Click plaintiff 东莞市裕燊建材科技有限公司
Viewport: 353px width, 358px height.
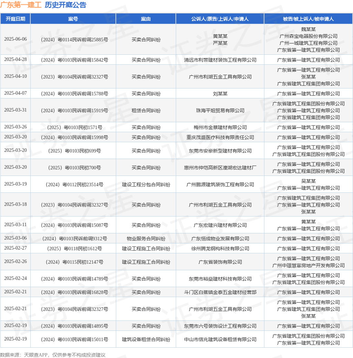[x=220, y=279]
